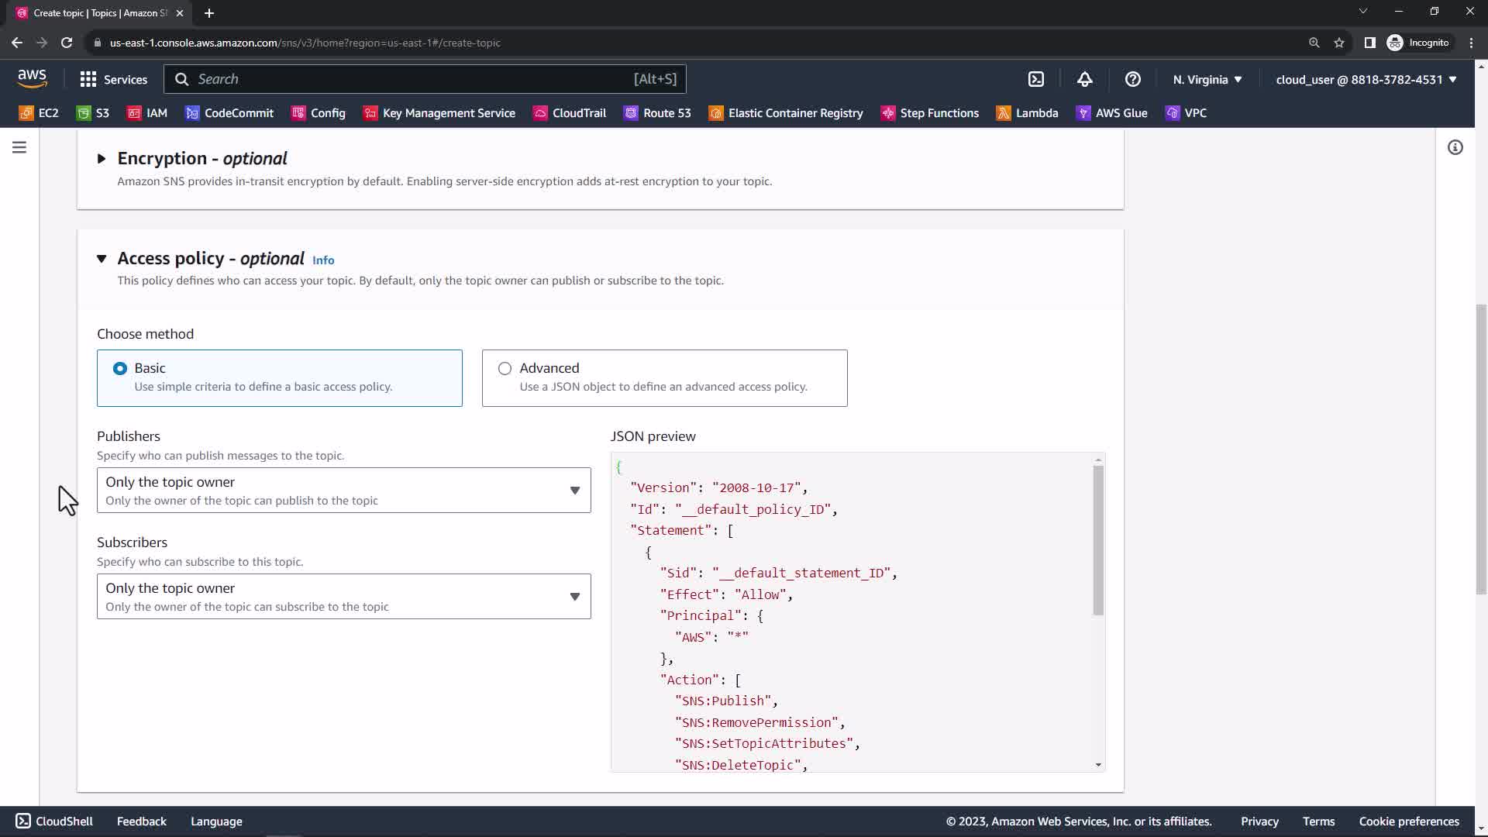This screenshot has height=837, width=1488.
Task: Open the Services grid menu icon
Action: tap(88, 79)
